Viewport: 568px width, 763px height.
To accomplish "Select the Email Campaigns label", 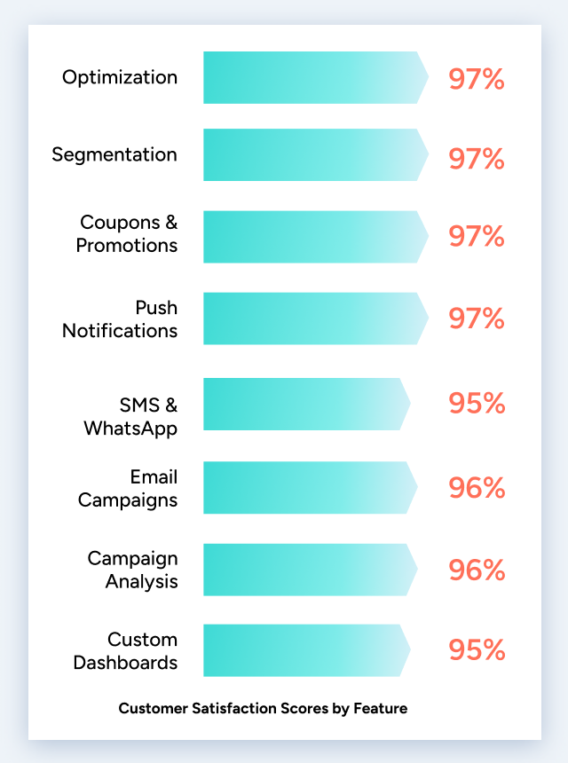I will tap(128, 489).
